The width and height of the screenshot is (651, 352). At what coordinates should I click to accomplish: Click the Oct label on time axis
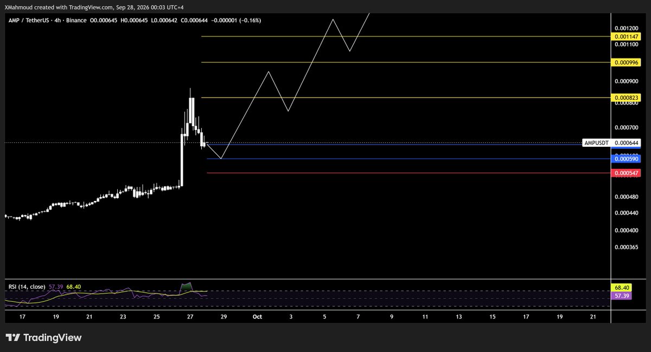tap(257, 316)
